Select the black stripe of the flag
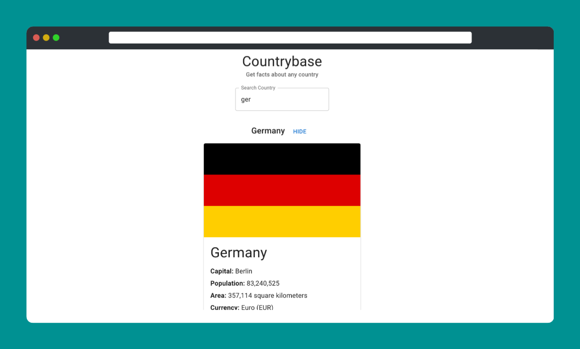The width and height of the screenshot is (580, 349). point(282,159)
